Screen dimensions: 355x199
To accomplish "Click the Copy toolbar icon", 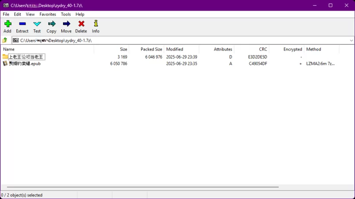I will tap(51, 24).
